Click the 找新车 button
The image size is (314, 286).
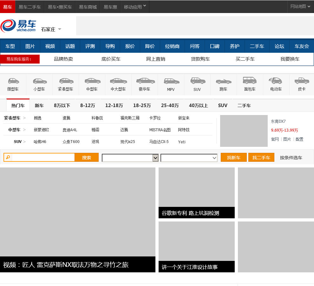(x=233, y=157)
